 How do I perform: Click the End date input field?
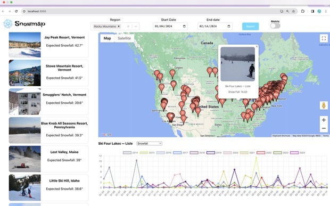215,26
